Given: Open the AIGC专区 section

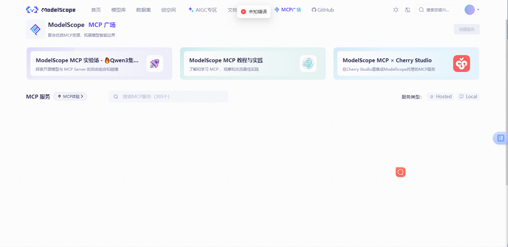Looking at the screenshot, I should [x=203, y=10].
